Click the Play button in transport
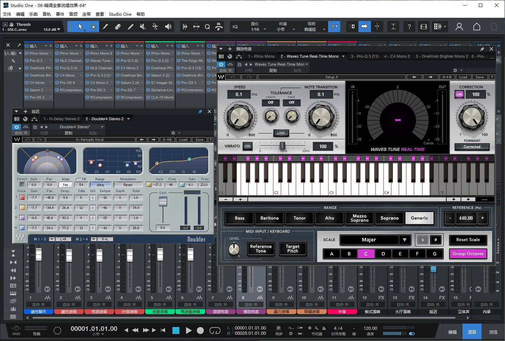The width and height of the screenshot is (505, 341). (188, 331)
